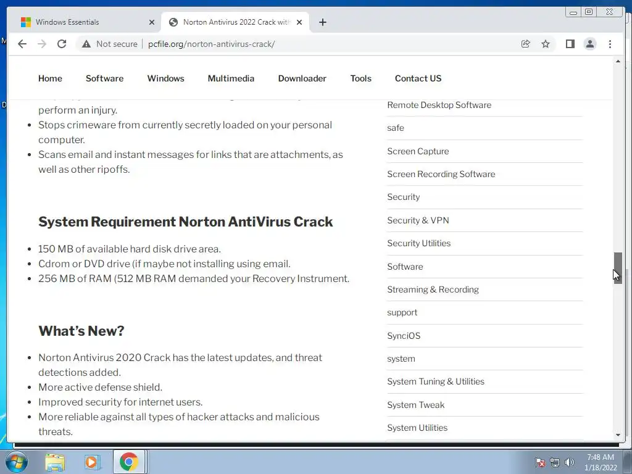Open Action Center flag icon
632x474 pixels.
point(540,462)
